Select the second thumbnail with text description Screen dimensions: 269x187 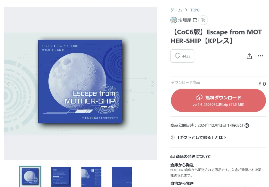[x=61, y=177]
